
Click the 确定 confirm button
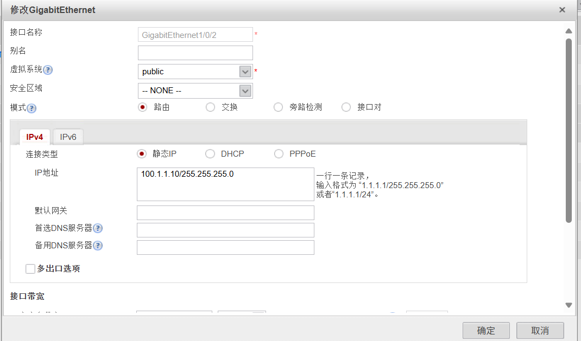485,330
